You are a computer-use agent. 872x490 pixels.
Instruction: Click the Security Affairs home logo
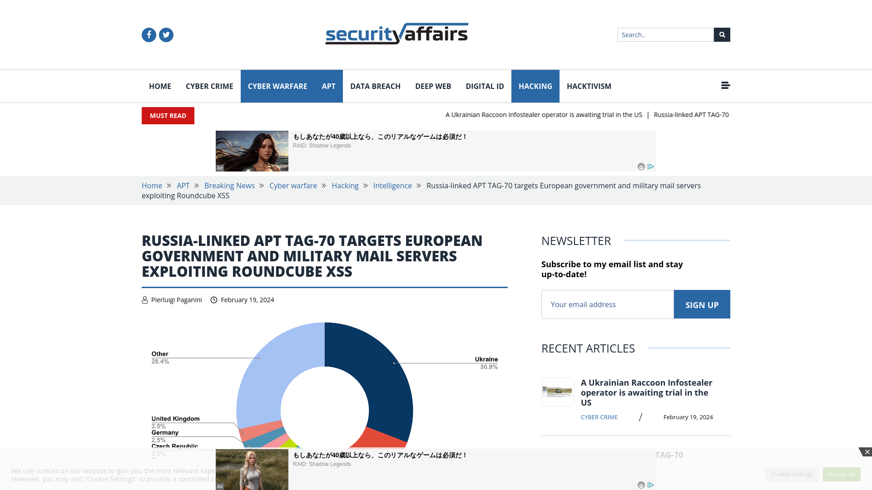pyautogui.click(x=396, y=34)
